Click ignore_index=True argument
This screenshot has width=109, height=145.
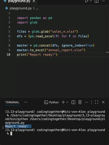(x=77, y=45)
